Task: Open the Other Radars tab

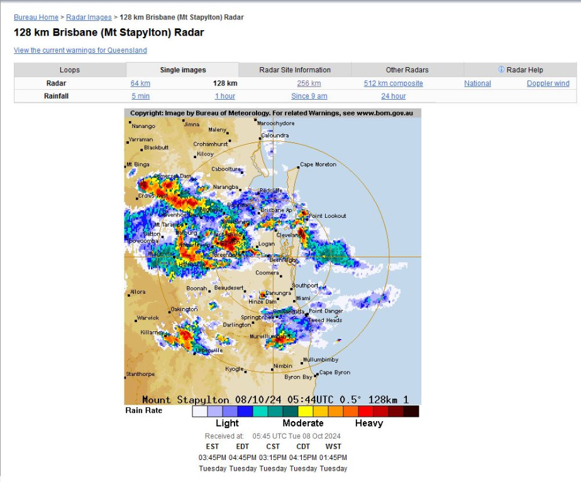Action: click(x=407, y=70)
